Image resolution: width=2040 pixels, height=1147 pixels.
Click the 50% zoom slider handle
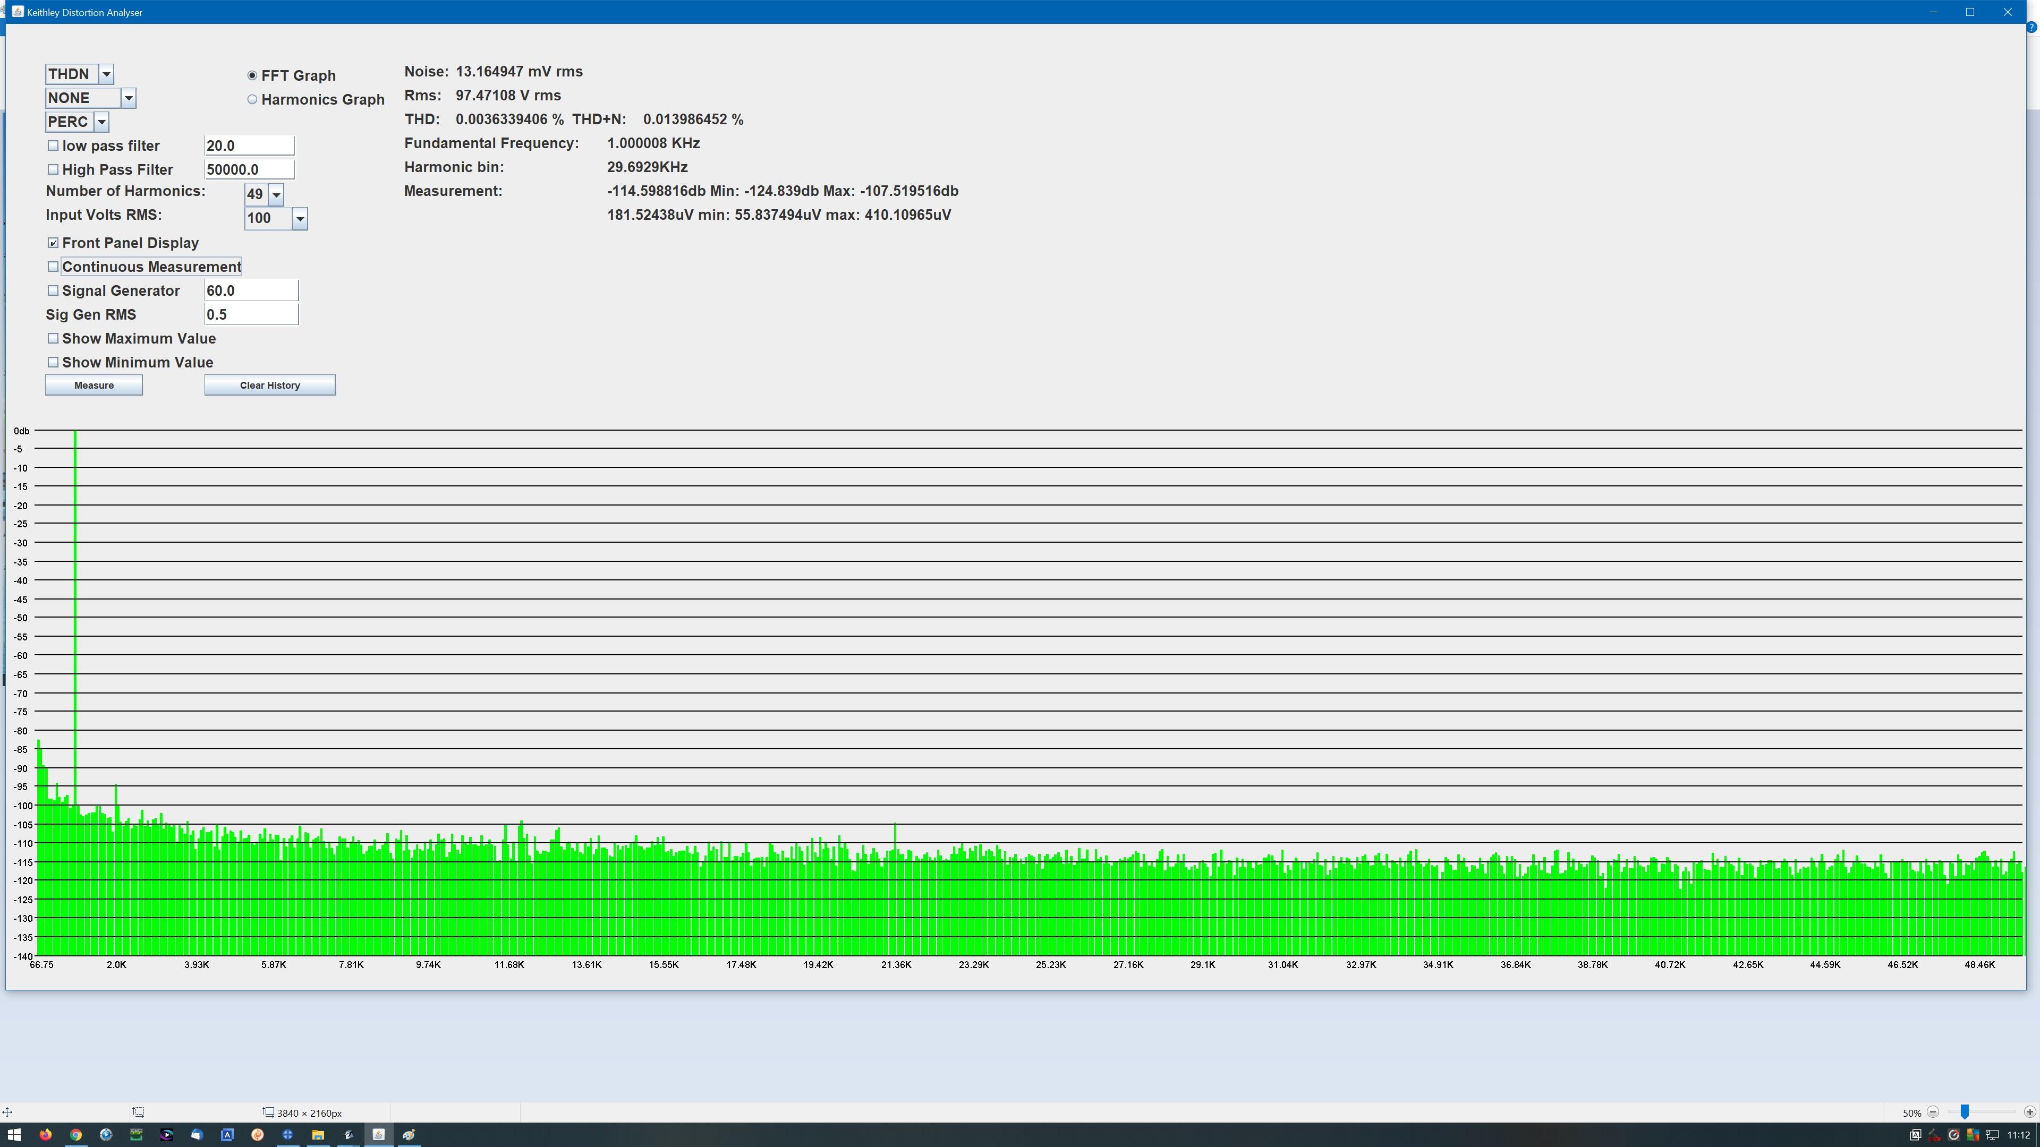point(1965,1112)
